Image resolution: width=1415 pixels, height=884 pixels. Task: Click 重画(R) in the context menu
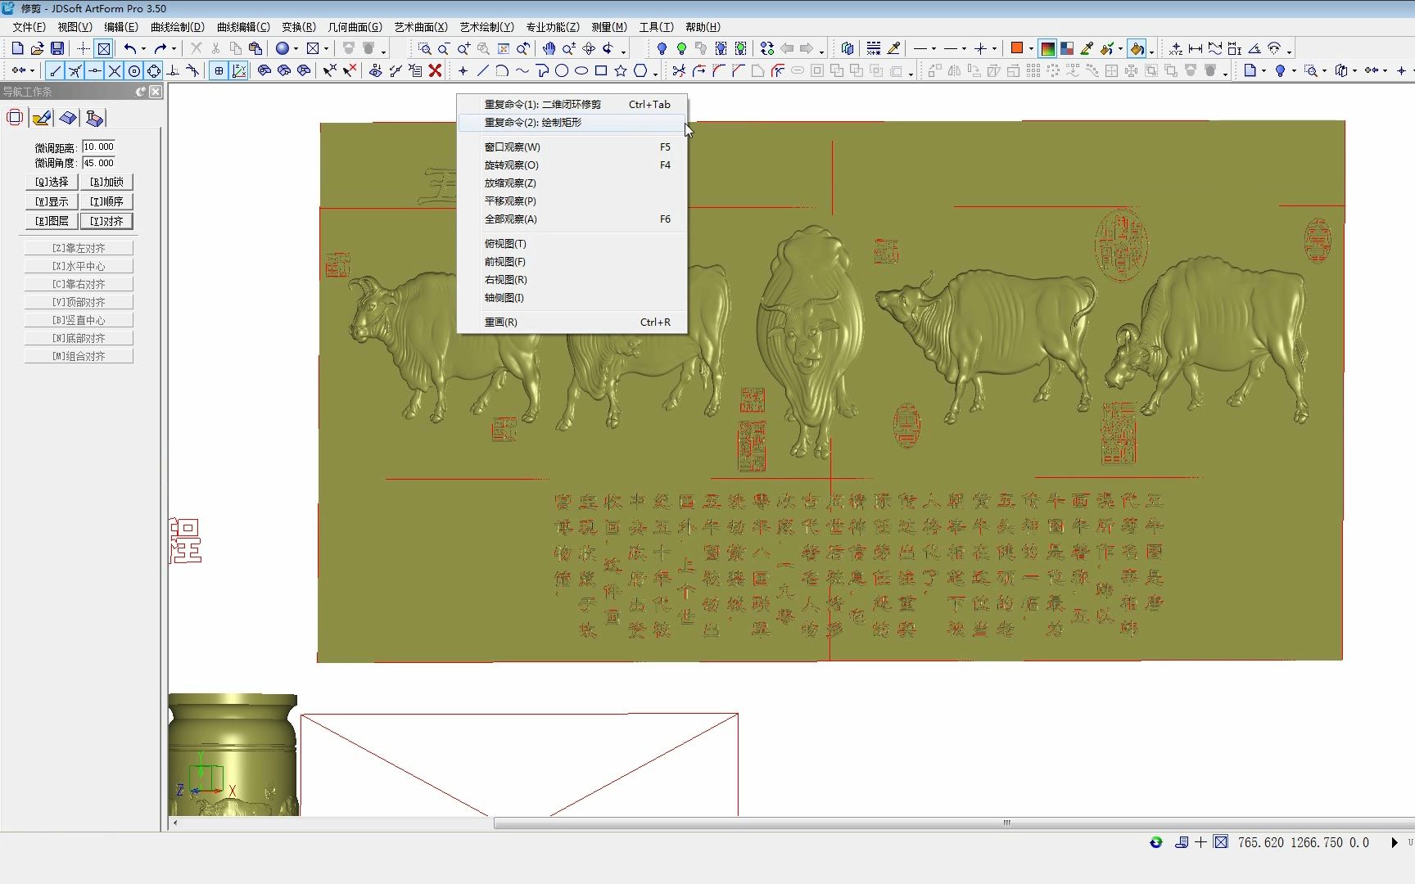pos(572,322)
